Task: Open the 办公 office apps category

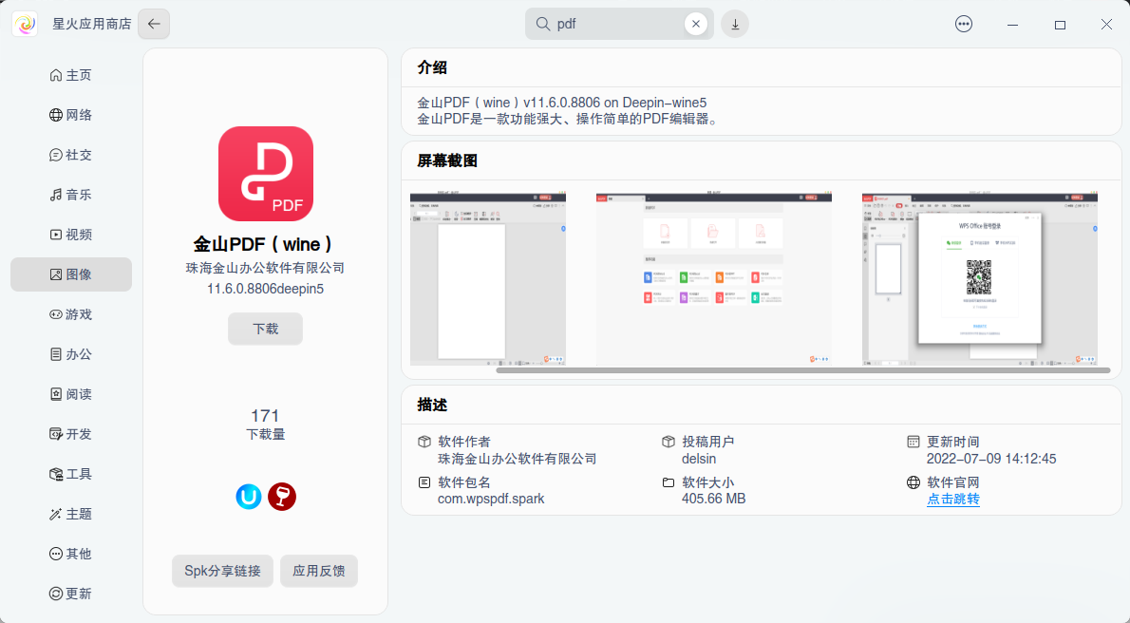Action: pos(71,353)
